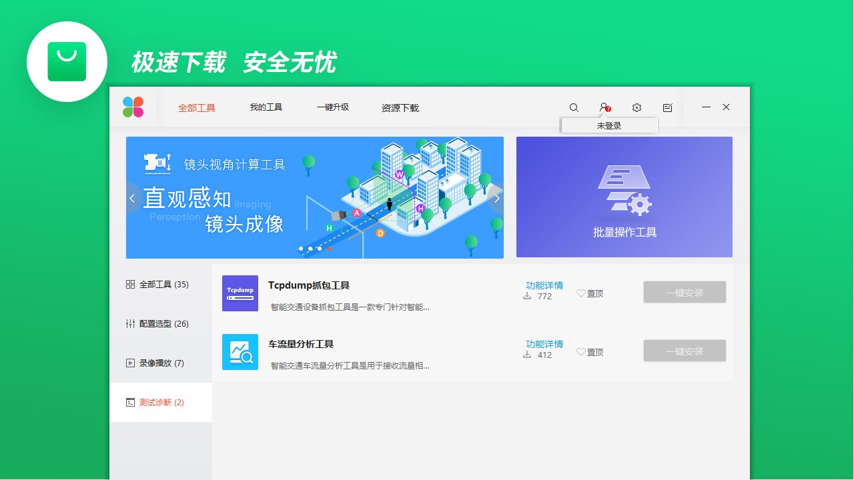This screenshot has width=854, height=480.
Task: Click 一键安装 button for 车流量分析工具
Action: pyautogui.click(x=685, y=351)
